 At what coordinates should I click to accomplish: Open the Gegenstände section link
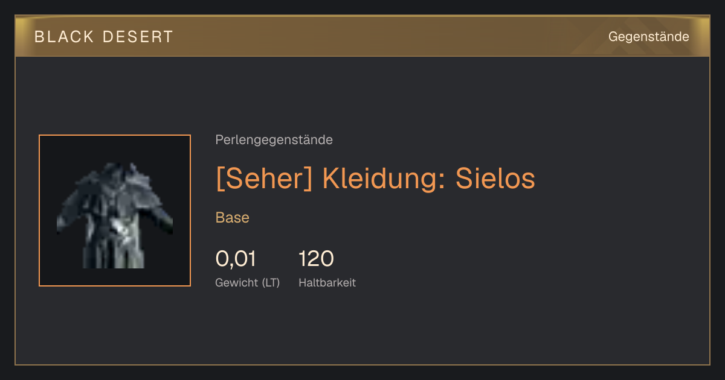click(x=648, y=37)
